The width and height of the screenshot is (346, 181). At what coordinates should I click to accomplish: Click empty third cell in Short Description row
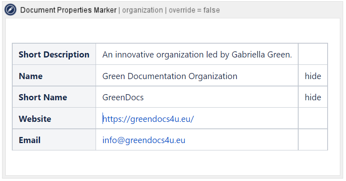click(313, 54)
